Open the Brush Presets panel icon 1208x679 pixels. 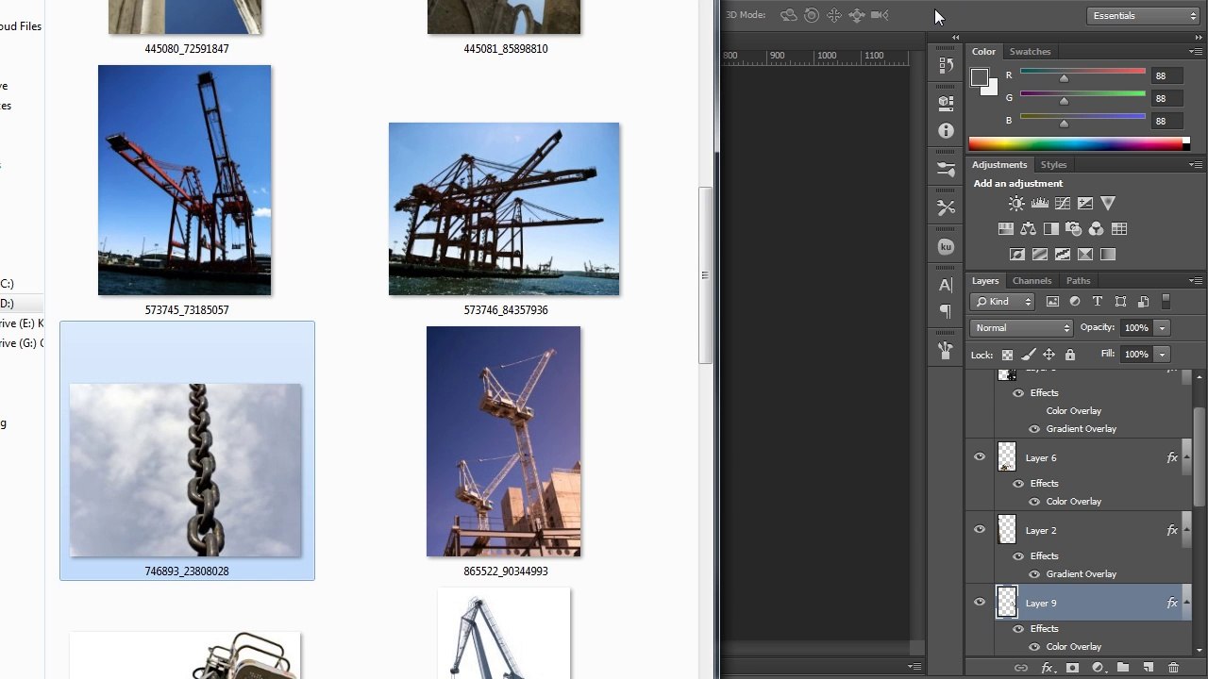pyautogui.click(x=946, y=169)
